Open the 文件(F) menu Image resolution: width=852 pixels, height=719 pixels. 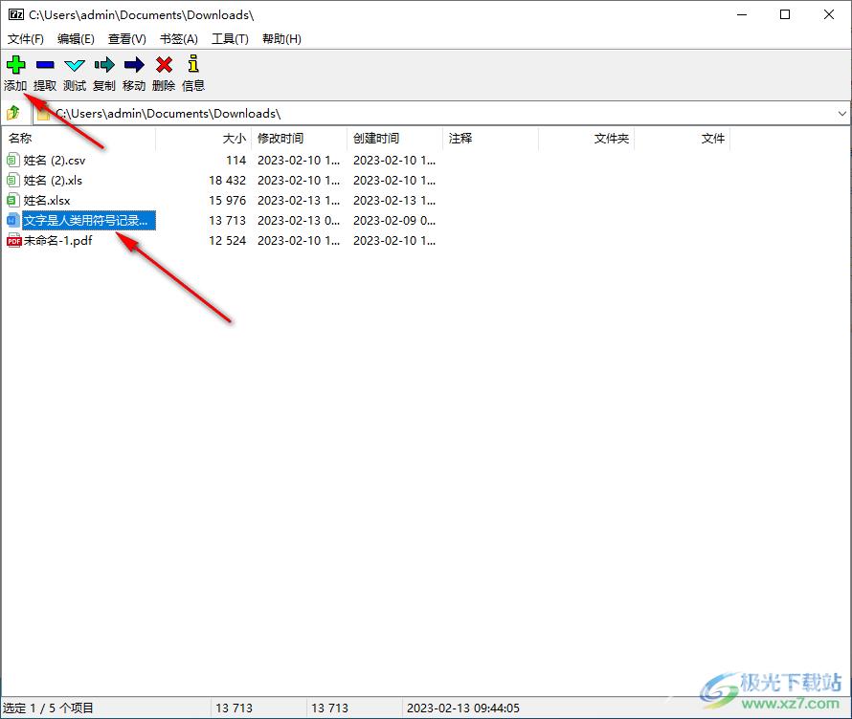click(x=26, y=38)
